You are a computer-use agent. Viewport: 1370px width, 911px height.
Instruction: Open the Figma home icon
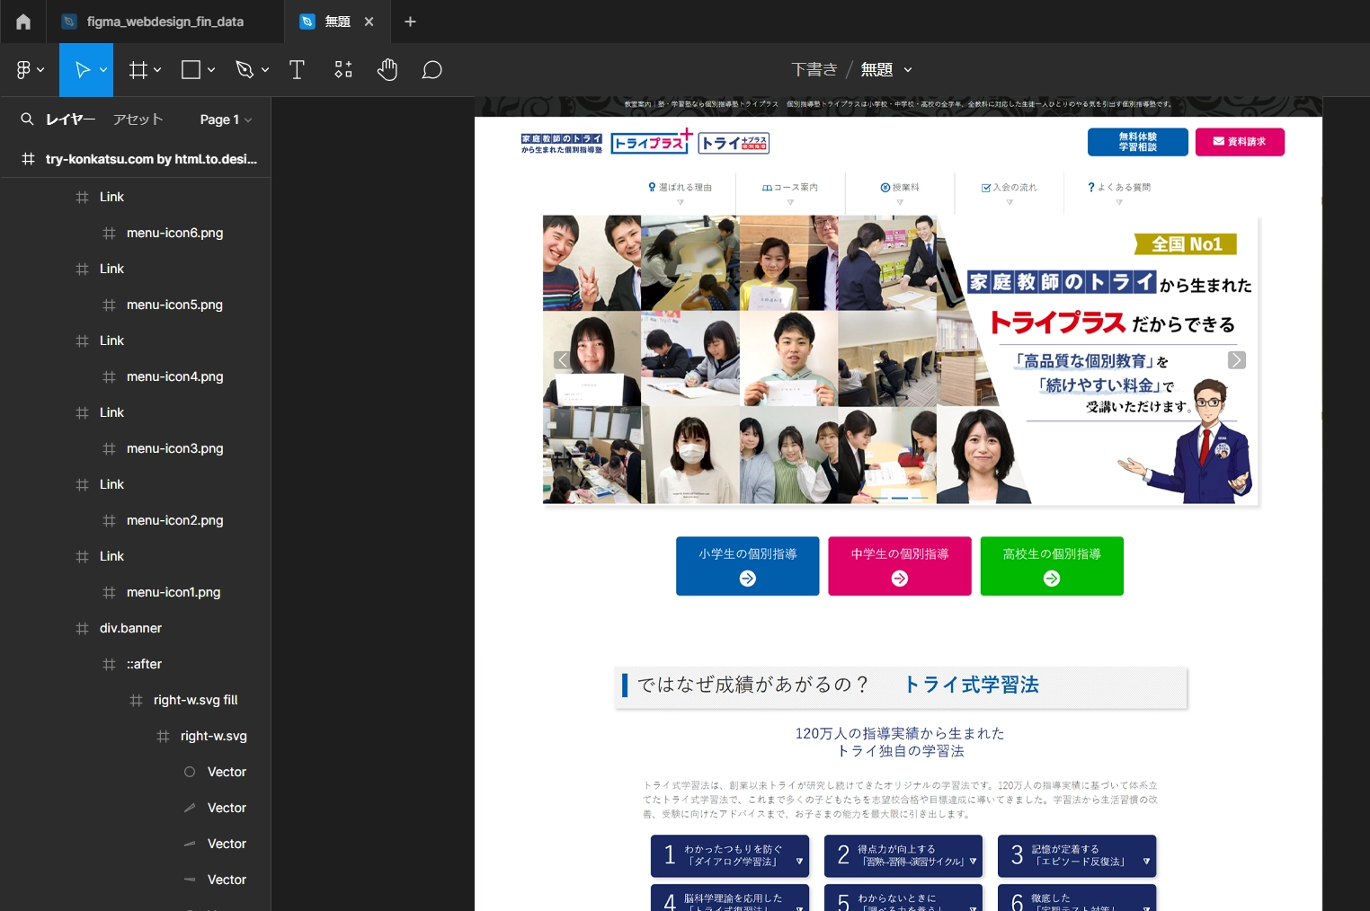23,22
